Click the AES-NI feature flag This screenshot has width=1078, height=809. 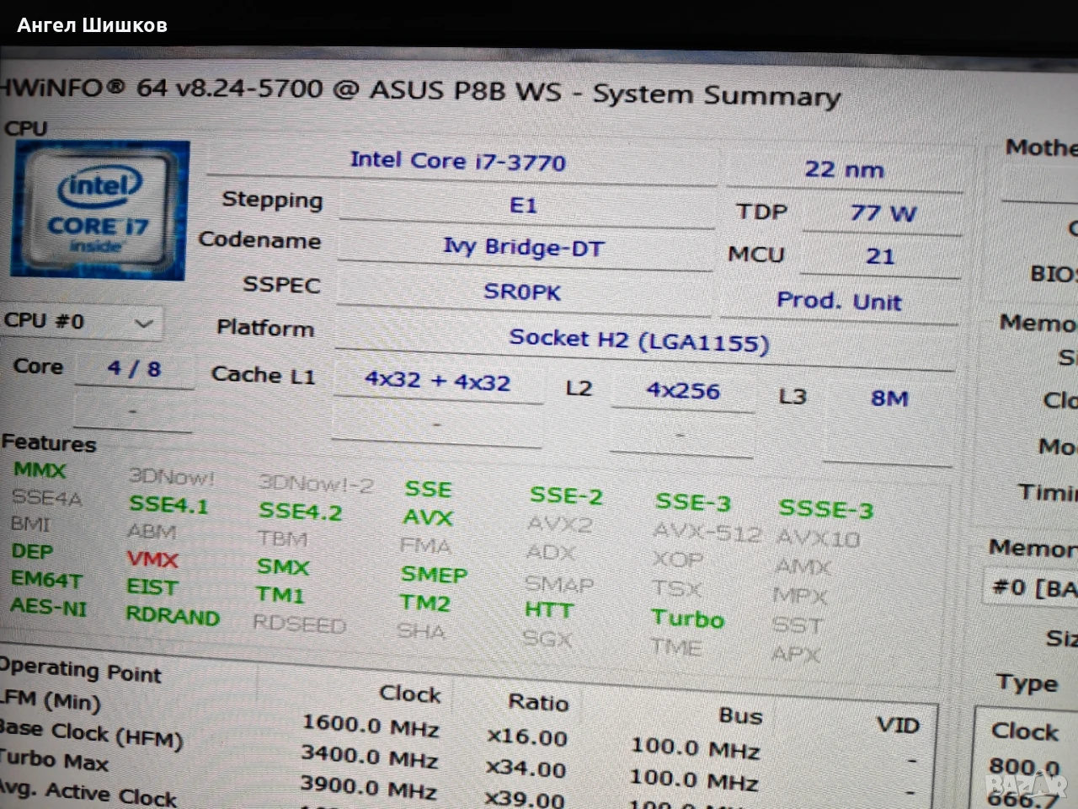tap(48, 607)
